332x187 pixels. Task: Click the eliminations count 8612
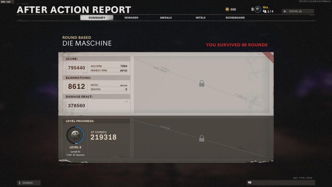point(77,86)
